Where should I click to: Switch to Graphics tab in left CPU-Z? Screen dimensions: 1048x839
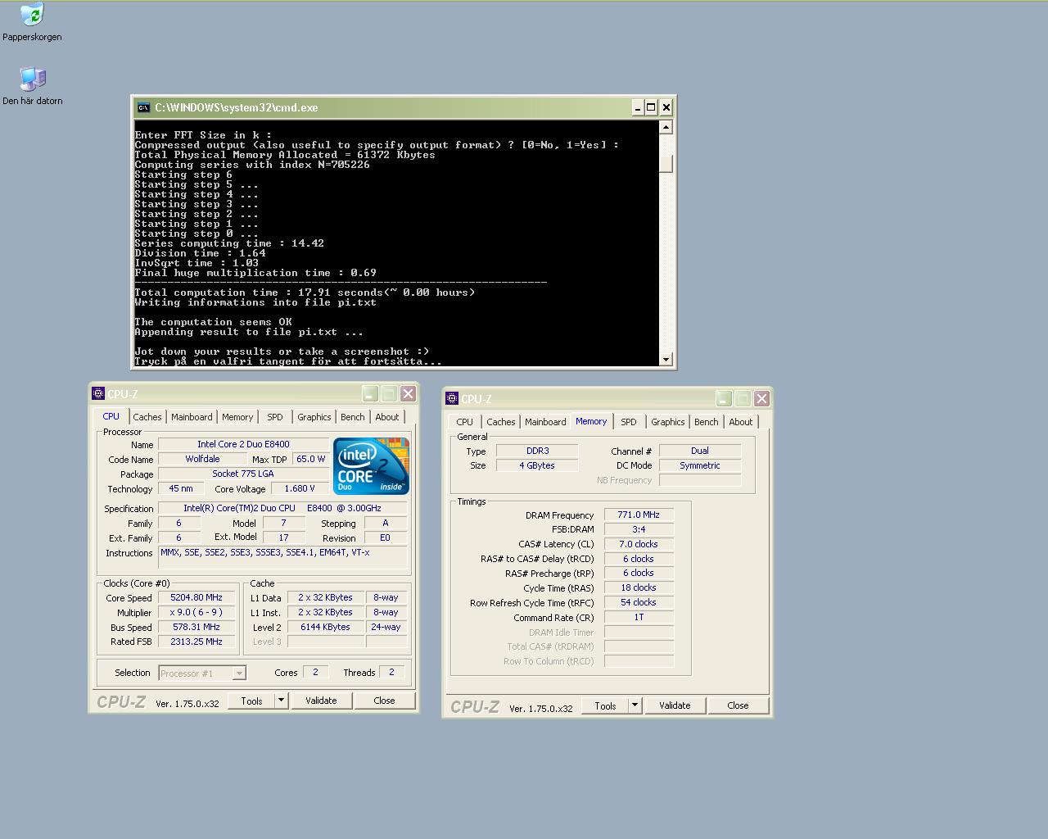[x=314, y=417]
